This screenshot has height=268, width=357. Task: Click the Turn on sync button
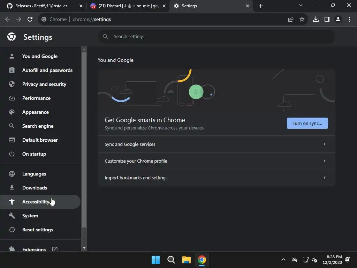307,123
